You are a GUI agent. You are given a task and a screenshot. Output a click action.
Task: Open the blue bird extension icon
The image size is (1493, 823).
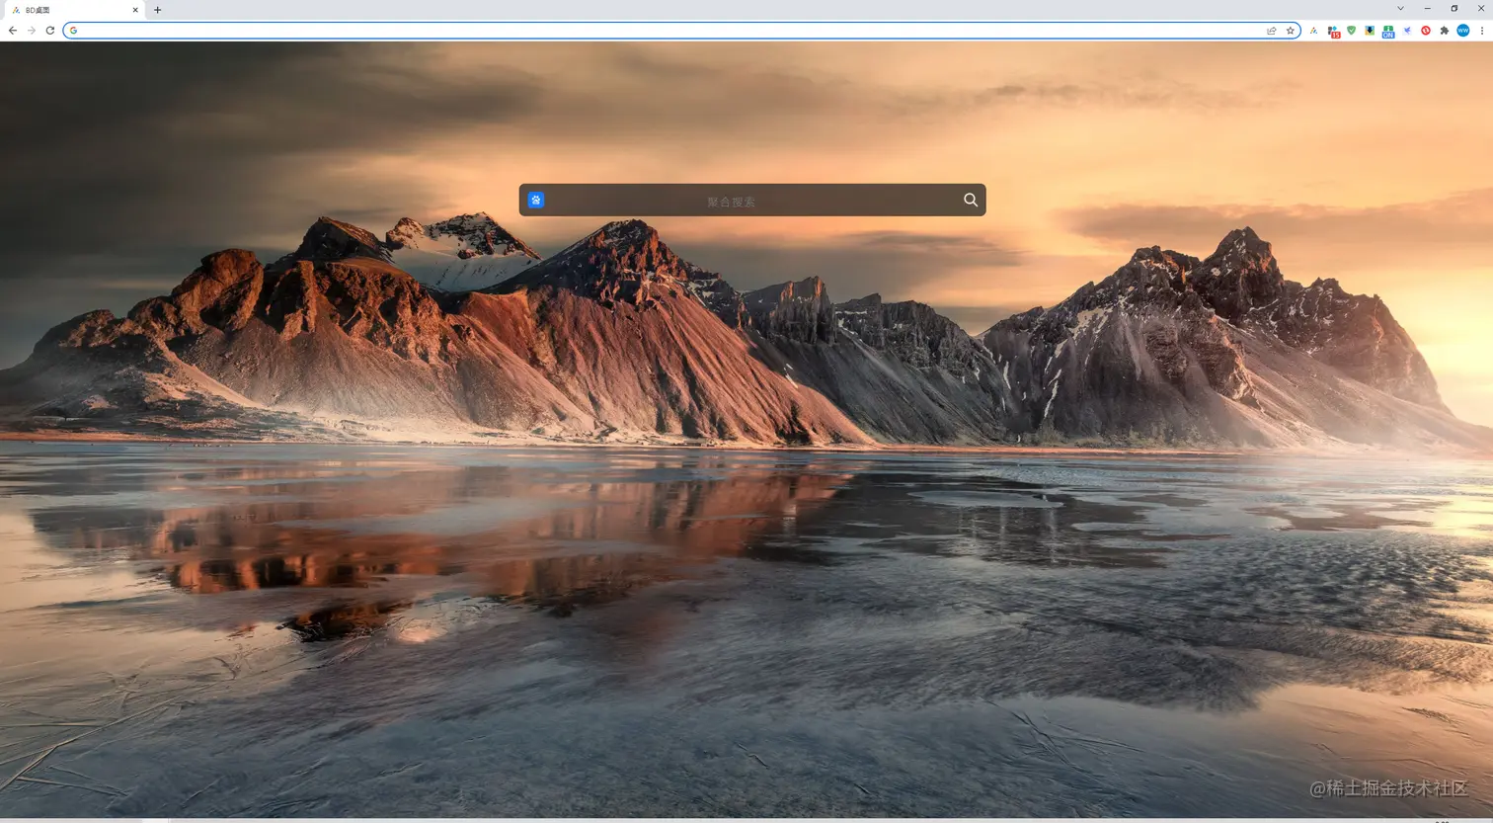pos(1407,31)
